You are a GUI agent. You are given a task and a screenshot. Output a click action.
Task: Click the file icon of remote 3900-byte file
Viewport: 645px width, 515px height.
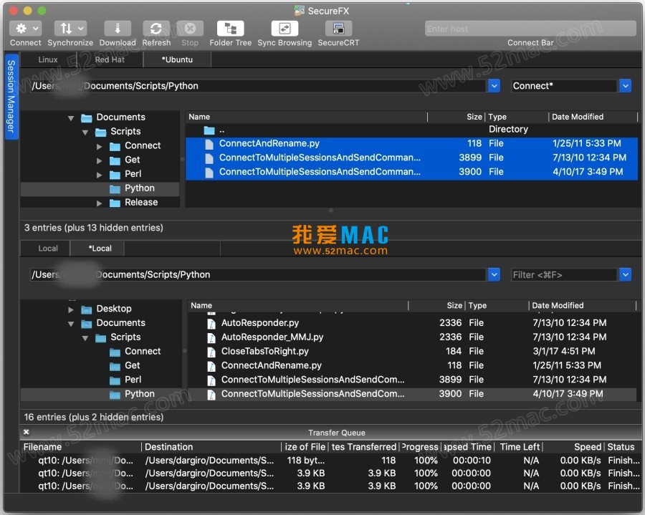209,172
